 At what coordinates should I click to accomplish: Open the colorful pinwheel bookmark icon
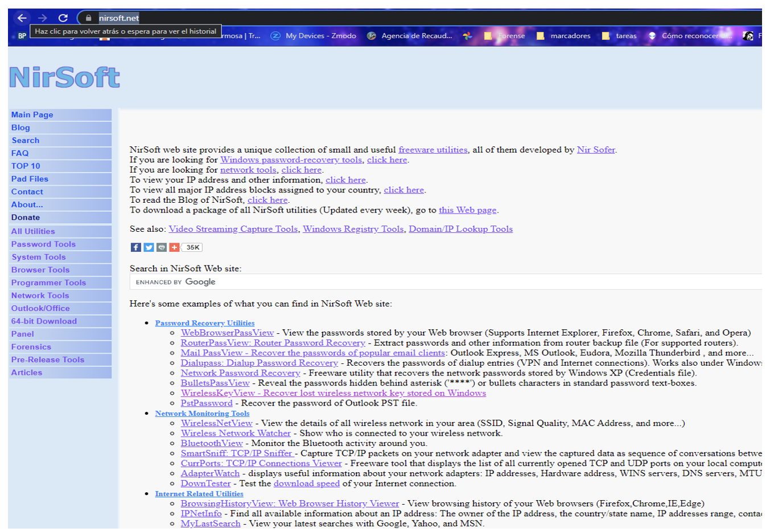click(467, 36)
